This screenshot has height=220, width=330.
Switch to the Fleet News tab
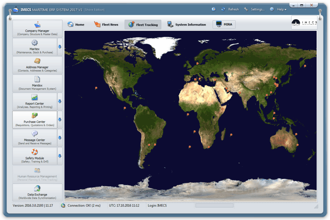click(106, 24)
